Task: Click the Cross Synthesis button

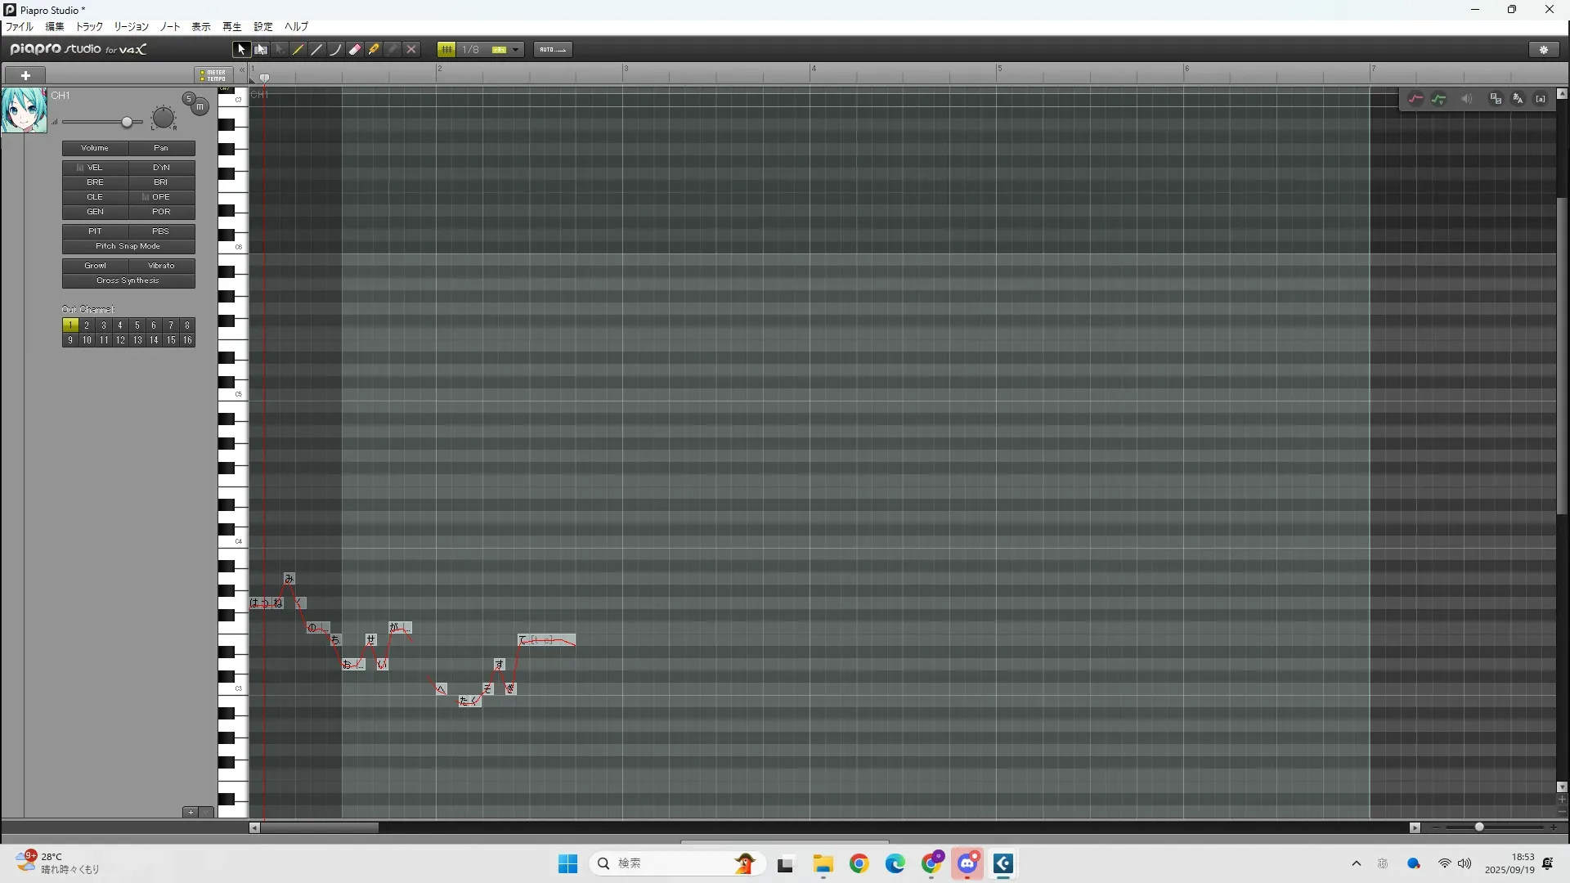Action: tap(128, 280)
